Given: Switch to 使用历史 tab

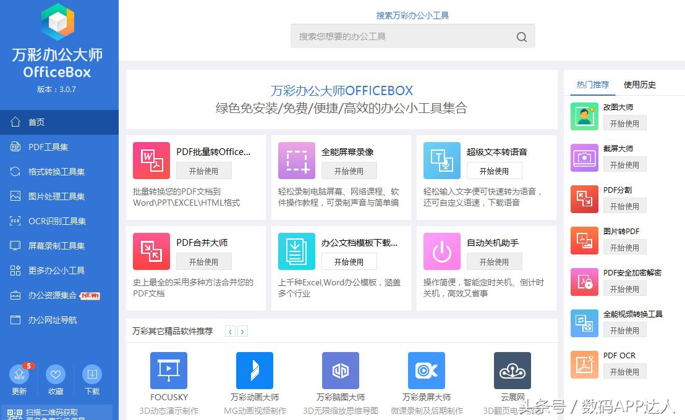Looking at the screenshot, I should coord(640,85).
